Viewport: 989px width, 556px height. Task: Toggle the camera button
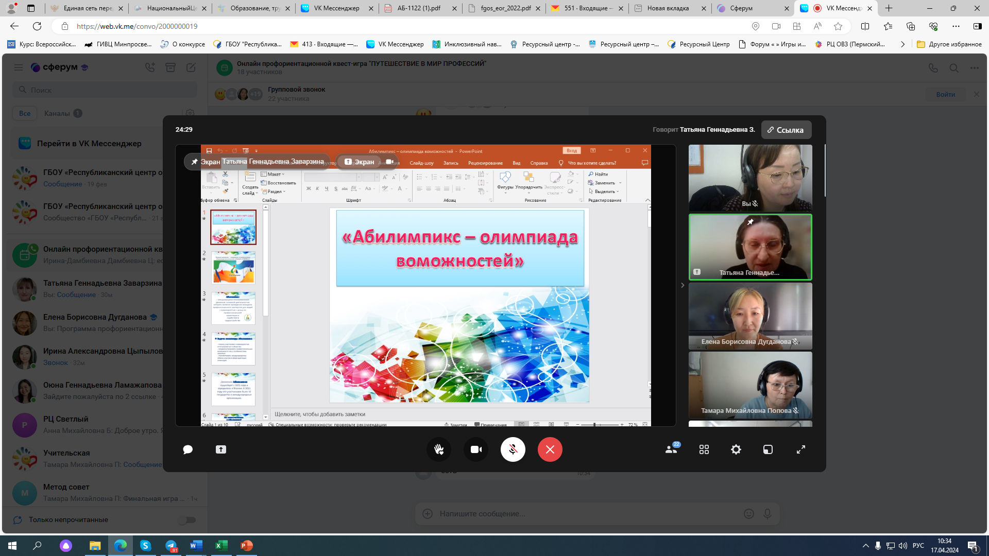[476, 449]
